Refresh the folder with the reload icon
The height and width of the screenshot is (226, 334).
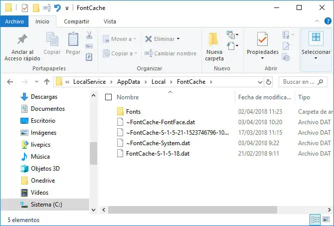point(269,82)
